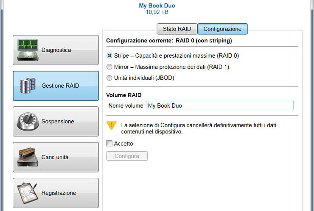Click the My Book Duo device title

point(157,6)
